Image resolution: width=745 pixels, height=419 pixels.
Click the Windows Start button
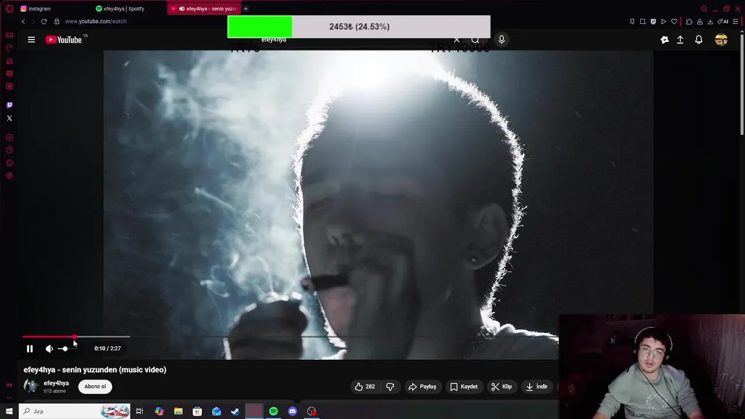point(9,411)
